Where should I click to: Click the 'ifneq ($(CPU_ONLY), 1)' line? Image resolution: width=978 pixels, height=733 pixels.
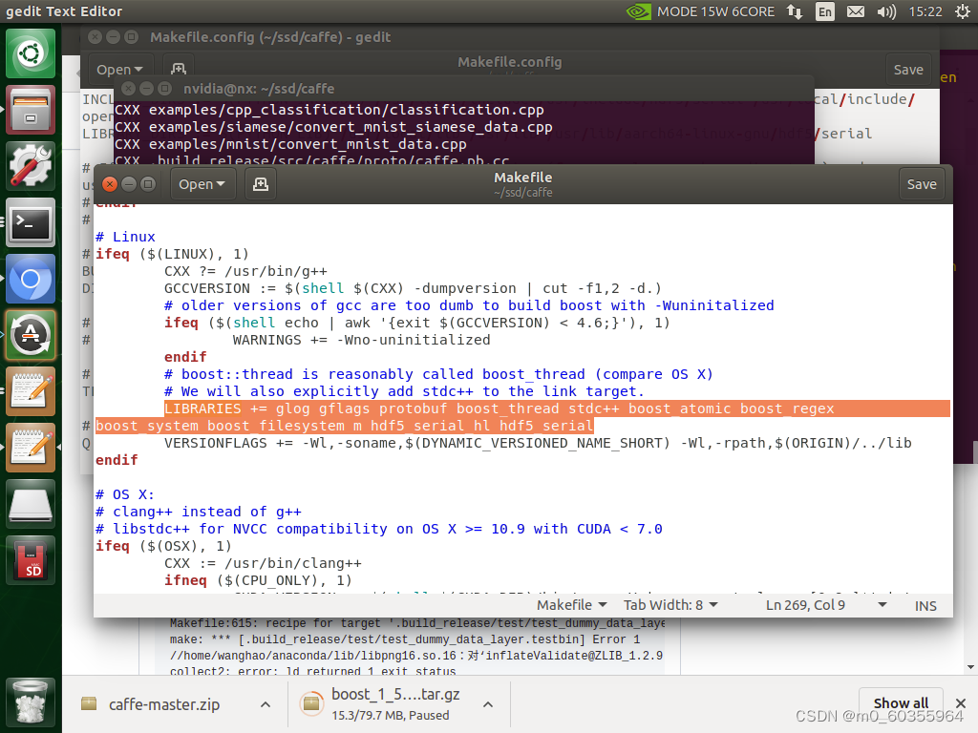click(258, 580)
